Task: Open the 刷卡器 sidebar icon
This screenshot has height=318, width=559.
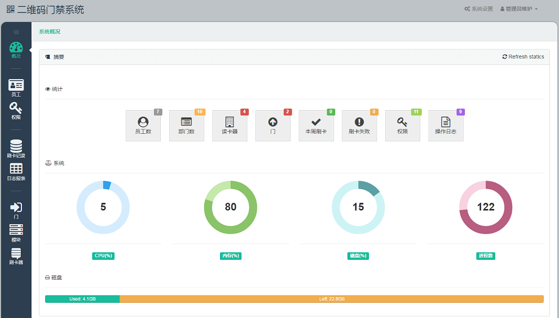Action: point(16,254)
